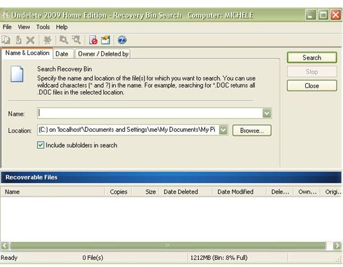This screenshot has width=343, height=267.
Task: Toggle Include subfolders in search checkbox
Action: coord(41,145)
